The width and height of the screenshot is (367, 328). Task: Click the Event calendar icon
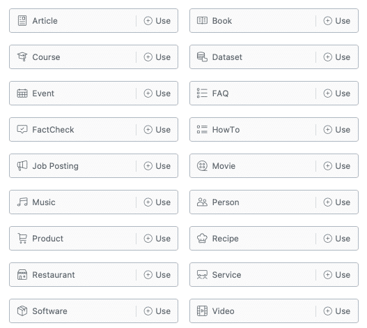pyautogui.click(x=22, y=93)
